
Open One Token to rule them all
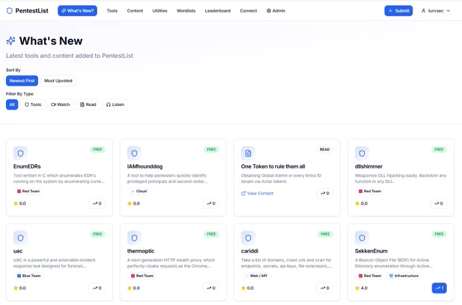pos(273,166)
